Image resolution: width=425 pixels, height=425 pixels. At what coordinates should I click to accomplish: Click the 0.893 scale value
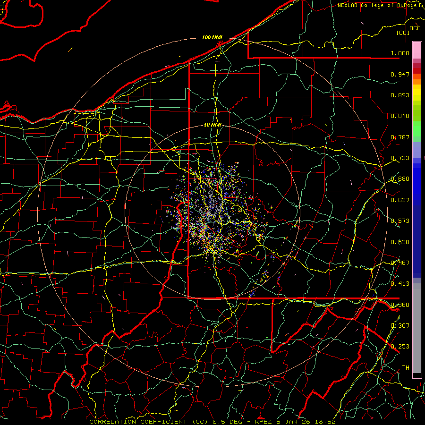click(x=400, y=95)
